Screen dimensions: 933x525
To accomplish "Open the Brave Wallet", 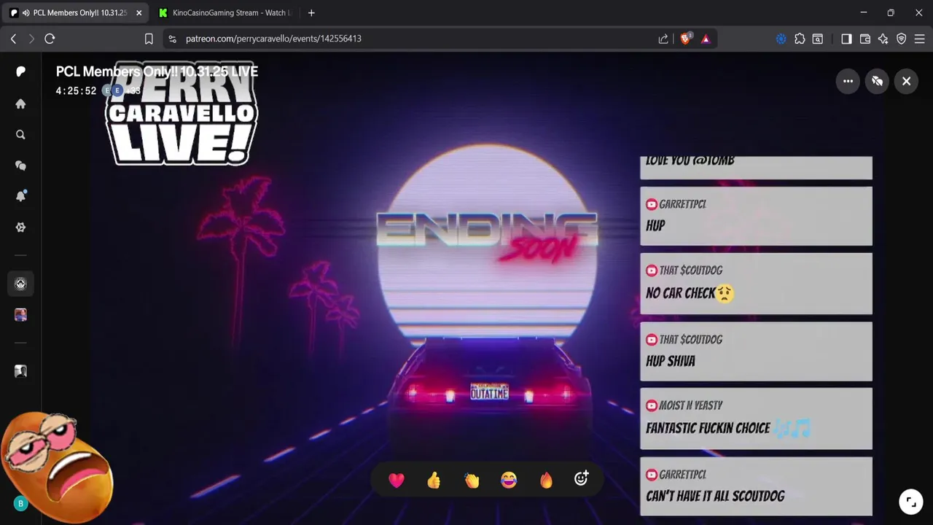I will coord(865,39).
